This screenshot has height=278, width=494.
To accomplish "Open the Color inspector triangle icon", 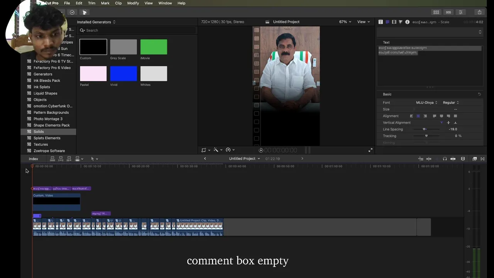I will [x=401, y=22].
